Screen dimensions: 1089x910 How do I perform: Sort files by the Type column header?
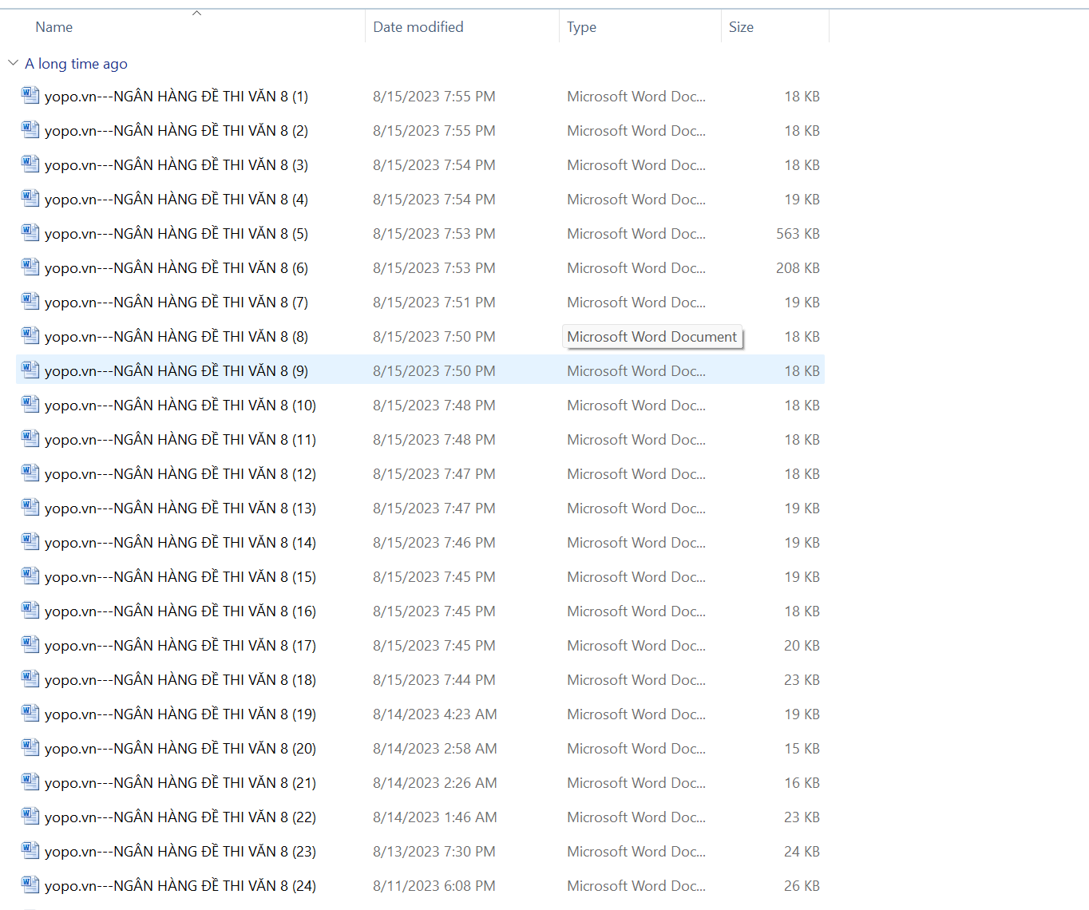(582, 27)
